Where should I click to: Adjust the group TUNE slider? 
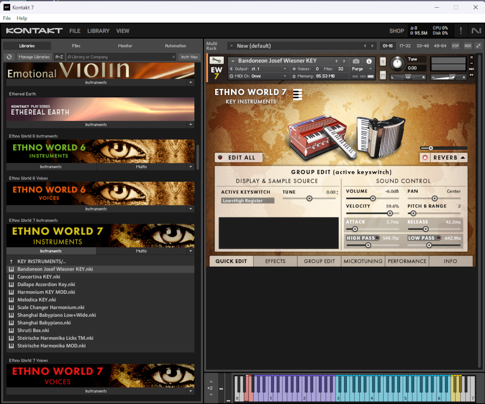click(309, 199)
